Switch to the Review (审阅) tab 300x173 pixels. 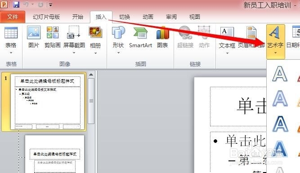[x=171, y=17]
